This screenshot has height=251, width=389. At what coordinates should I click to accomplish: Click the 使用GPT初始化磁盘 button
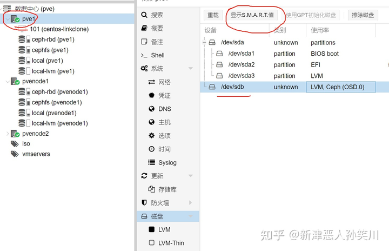[x=311, y=15]
